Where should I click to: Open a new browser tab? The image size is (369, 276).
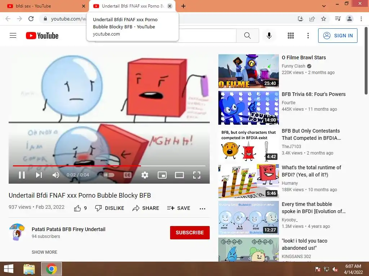click(183, 6)
